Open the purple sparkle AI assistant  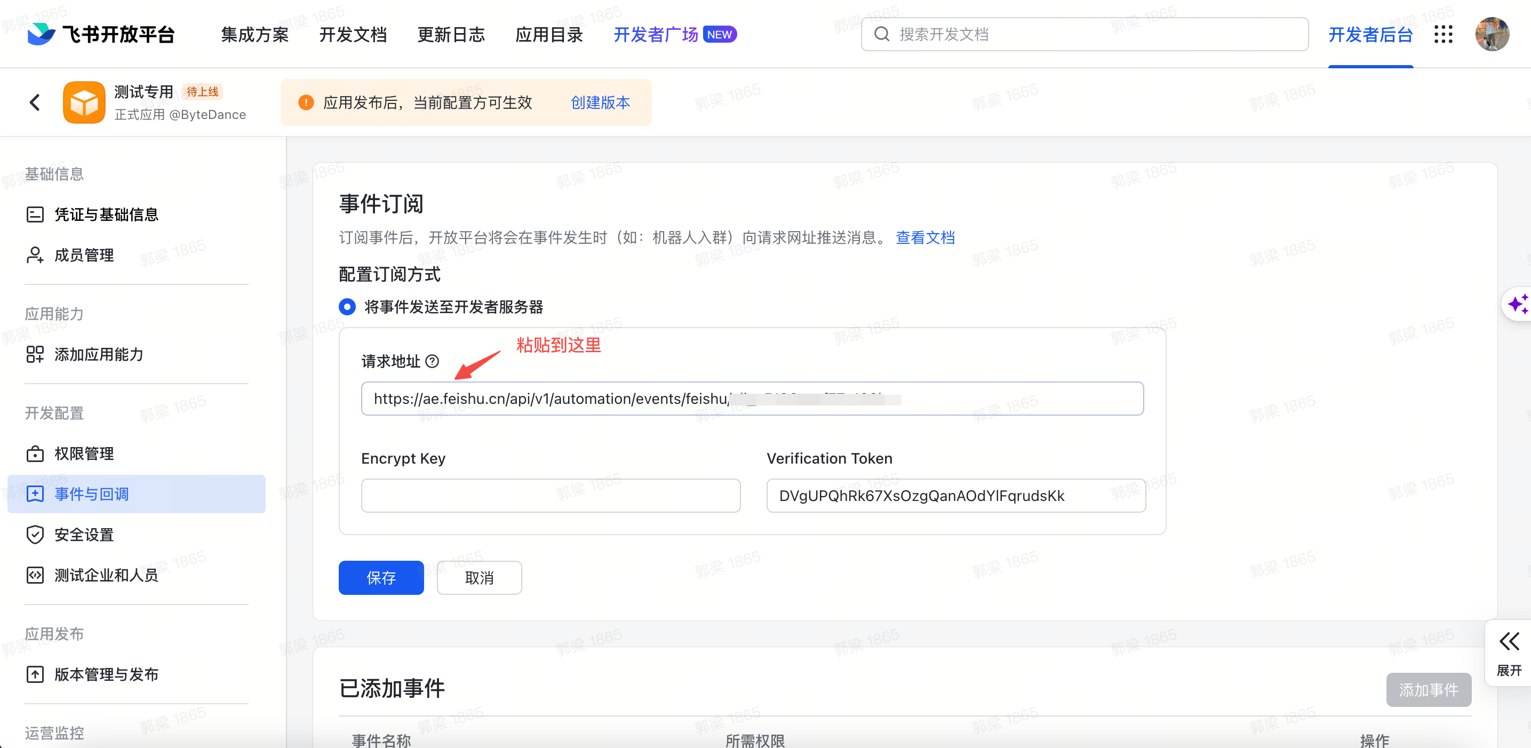[1517, 304]
